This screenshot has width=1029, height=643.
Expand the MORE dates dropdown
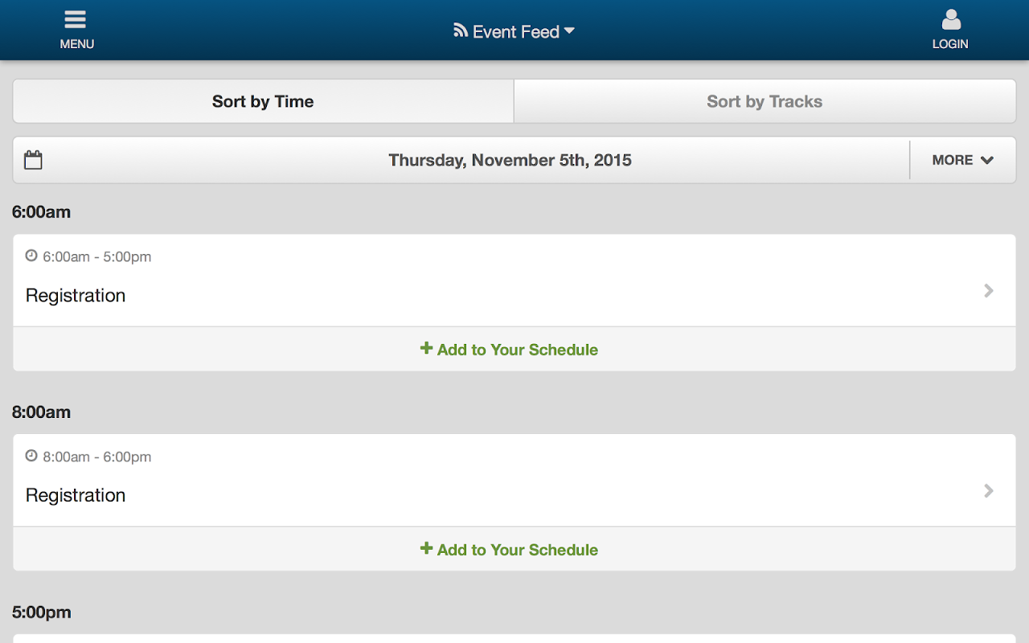tap(962, 160)
